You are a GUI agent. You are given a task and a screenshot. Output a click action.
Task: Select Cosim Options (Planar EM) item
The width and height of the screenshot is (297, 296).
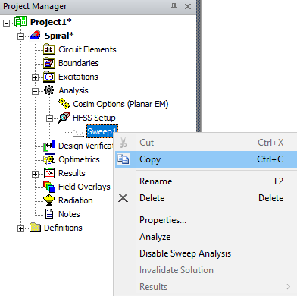pos(120,104)
